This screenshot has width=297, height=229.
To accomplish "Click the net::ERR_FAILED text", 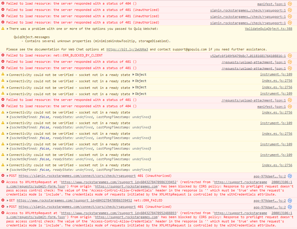I will (x=148, y=200).
